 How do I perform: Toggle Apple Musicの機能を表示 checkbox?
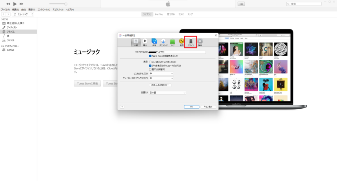click(x=150, y=56)
